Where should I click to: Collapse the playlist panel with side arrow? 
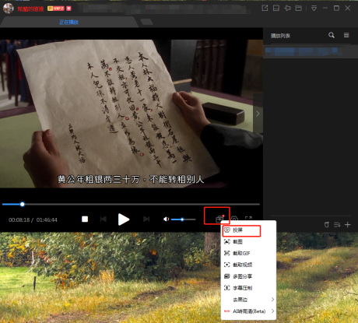(258, 114)
